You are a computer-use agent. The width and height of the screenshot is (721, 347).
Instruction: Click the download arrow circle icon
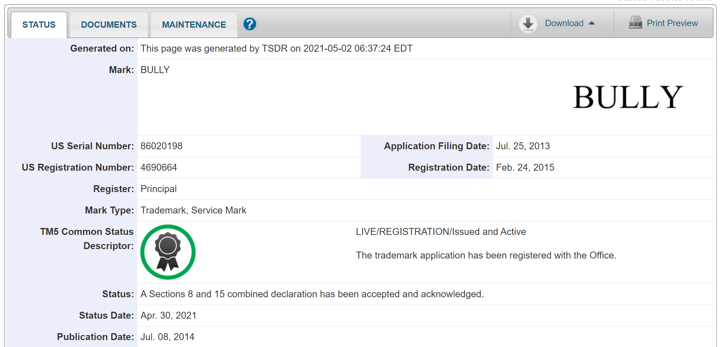coord(528,24)
